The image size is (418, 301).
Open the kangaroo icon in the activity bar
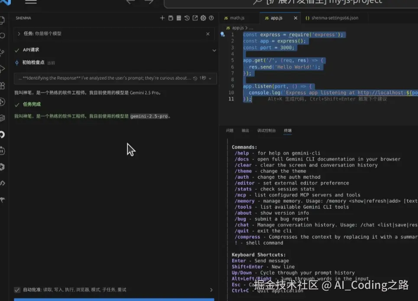pos(3,199)
